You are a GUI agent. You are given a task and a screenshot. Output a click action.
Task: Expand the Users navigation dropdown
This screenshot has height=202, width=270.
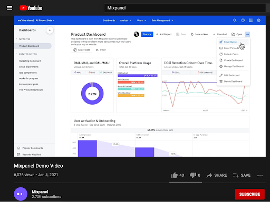(x=141, y=21)
